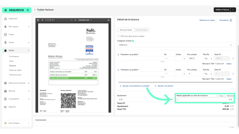Open Catégorie d'achat Téléphone dropdown
Image resolution: width=239 pixels, height=134 pixels.
[x=175, y=45]
